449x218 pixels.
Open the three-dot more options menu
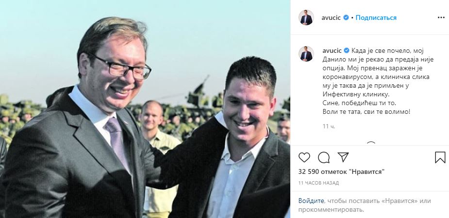tap(441, 18)
